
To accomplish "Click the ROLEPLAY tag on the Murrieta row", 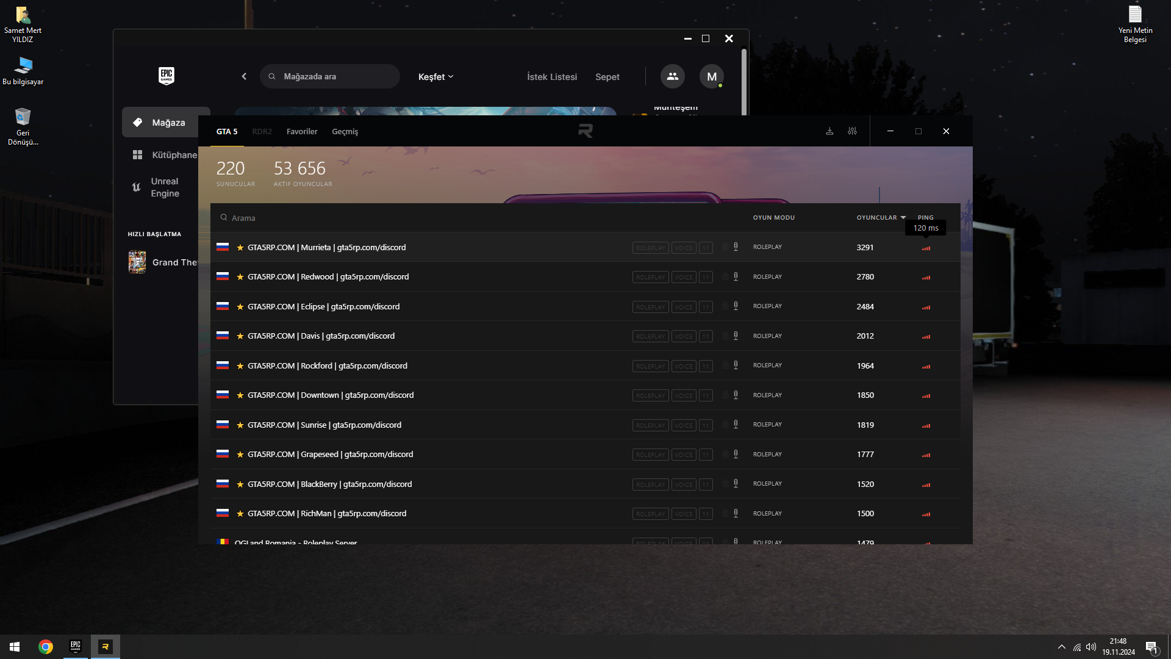I will (651, 248).
